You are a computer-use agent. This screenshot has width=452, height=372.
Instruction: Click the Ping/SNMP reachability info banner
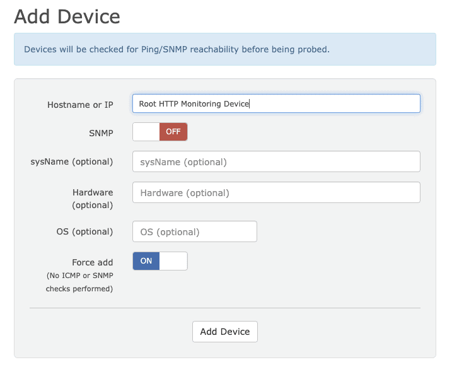pos(225,49)
